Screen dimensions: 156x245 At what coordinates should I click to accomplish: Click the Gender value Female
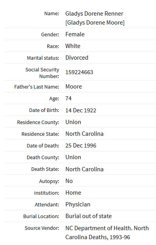75,34
